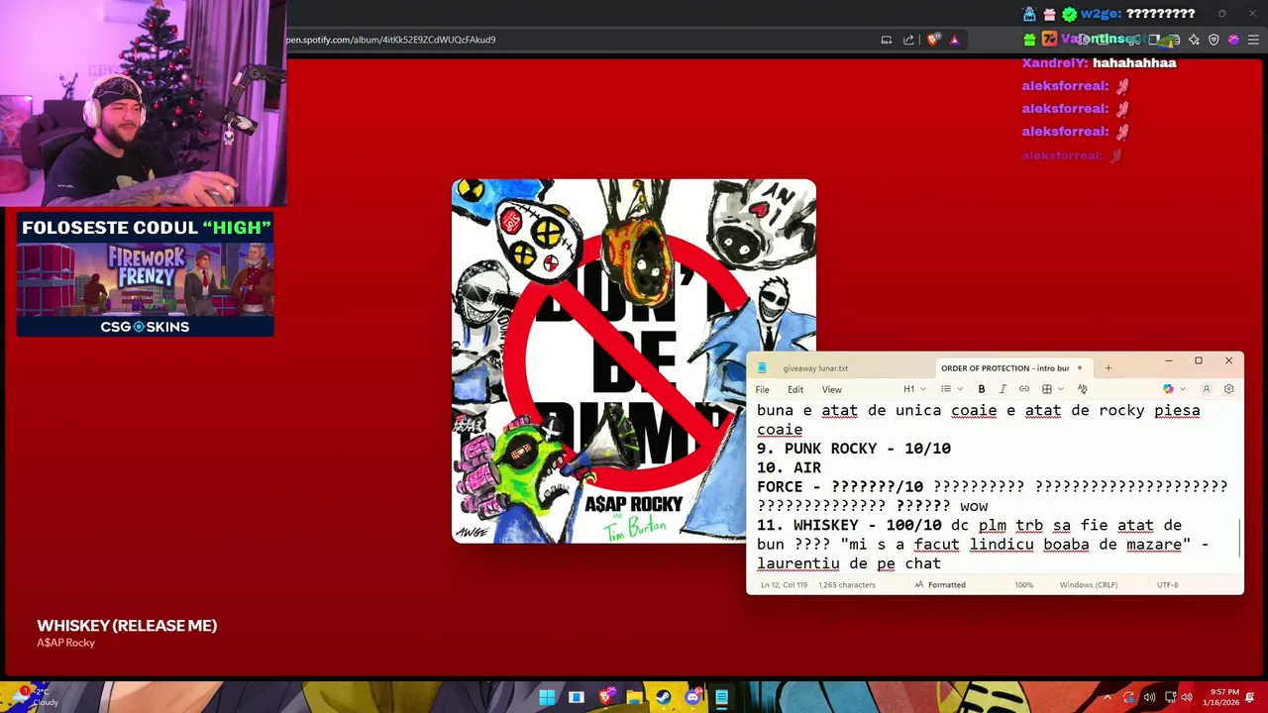
Task: Open the File menu in Notepad
Action: click(x=762, y=389)
